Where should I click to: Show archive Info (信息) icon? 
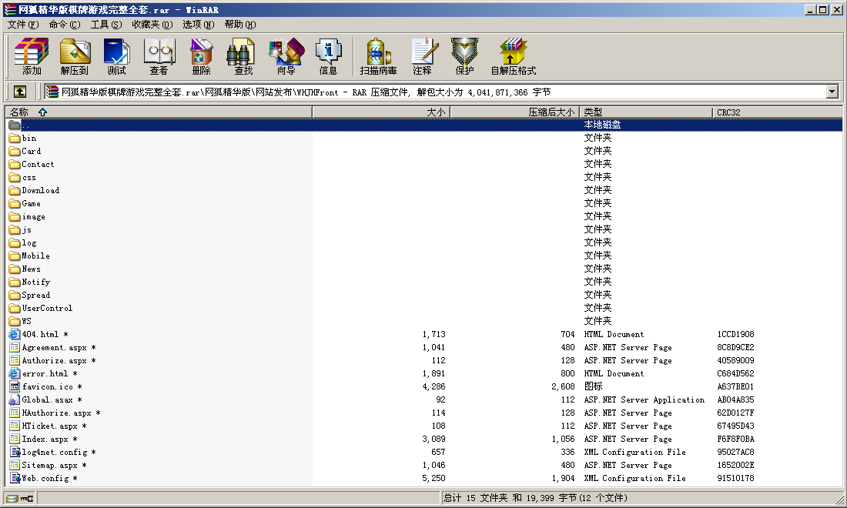click(328, 57)
